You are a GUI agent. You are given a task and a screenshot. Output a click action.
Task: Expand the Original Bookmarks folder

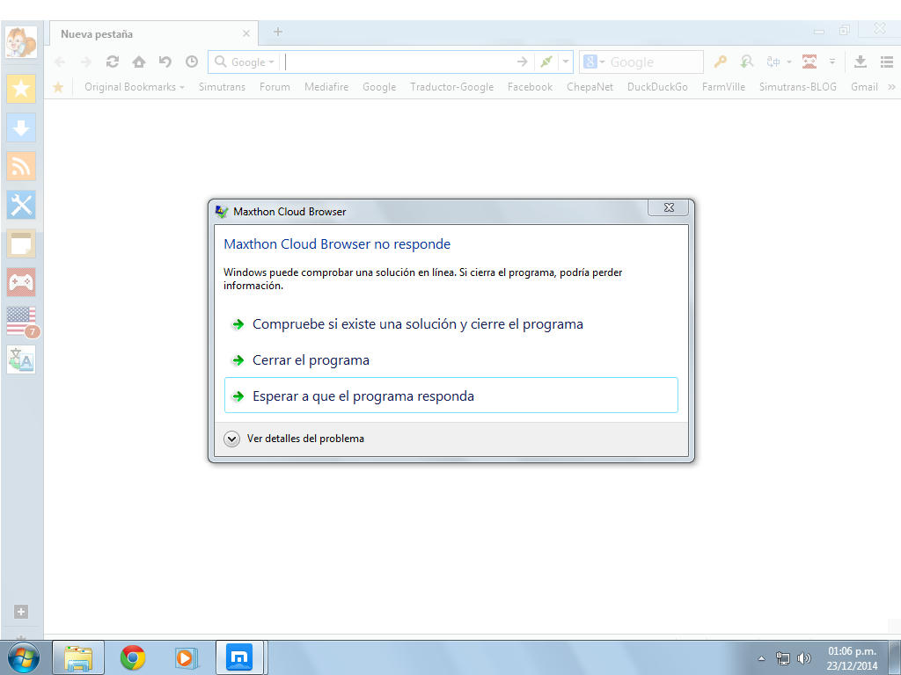click(135, 87)
